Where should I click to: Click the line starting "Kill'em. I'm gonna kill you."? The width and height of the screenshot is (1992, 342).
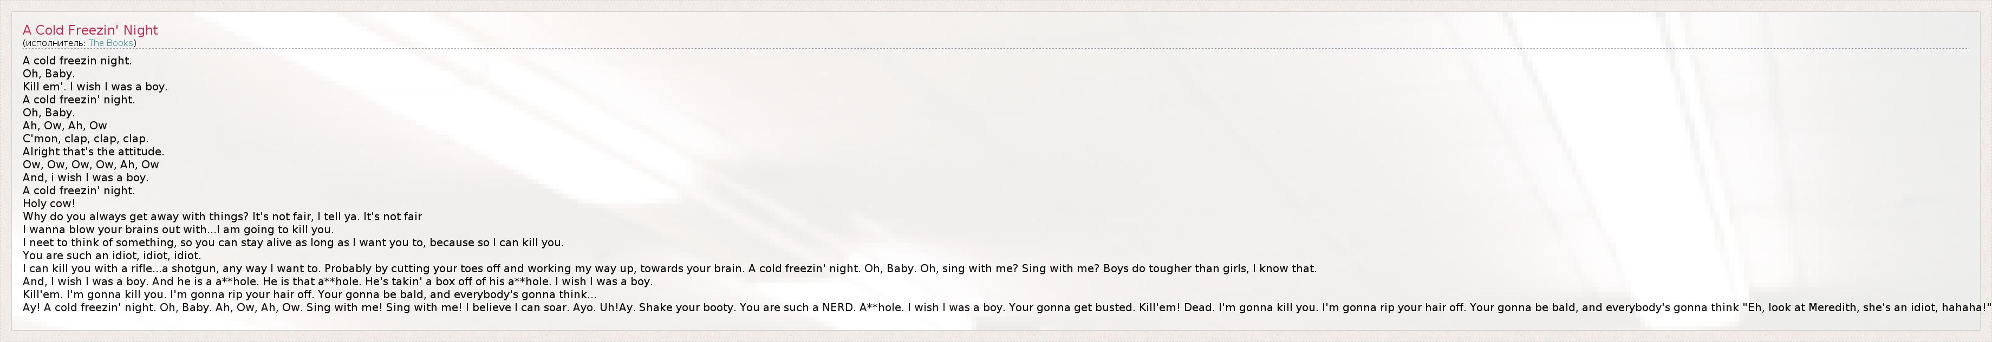(309, 295)
